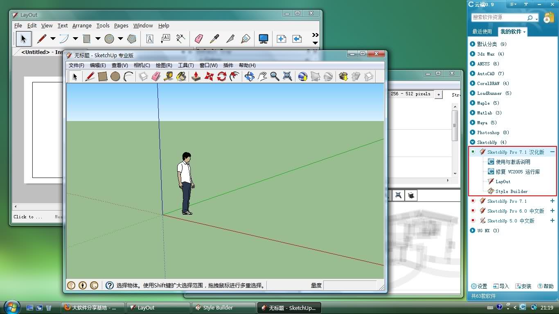
Task: Select the Split knife tool in LayOut
Action: point(230,39)
